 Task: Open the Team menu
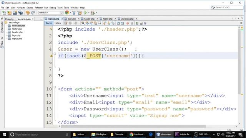click(x=60, y=8)
